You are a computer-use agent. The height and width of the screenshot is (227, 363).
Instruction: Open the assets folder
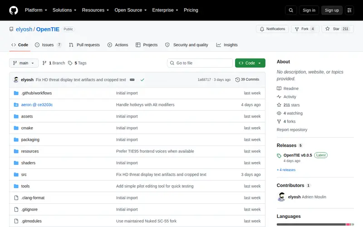coord(27,116)
